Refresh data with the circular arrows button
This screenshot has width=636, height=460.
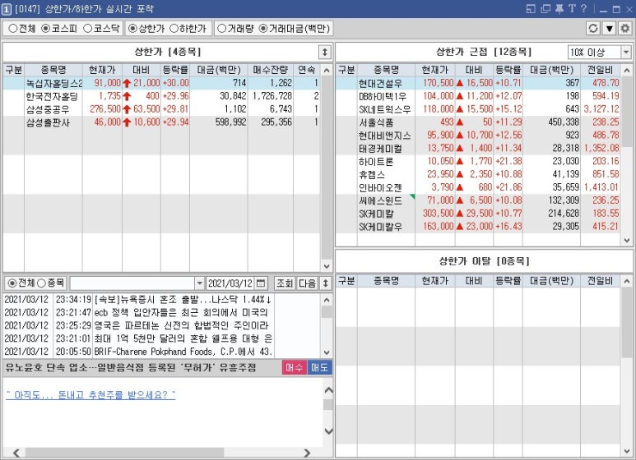coord(593,29)
